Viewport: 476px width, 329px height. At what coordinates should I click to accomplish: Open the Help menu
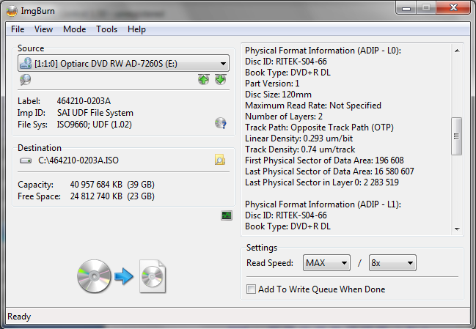click(136, 29)
